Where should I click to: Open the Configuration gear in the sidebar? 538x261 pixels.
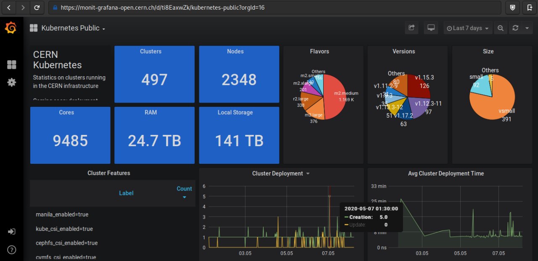[11, 82]
